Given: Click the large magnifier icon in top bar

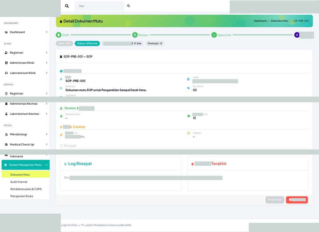Looking at the screenshot, I should [67, 6].
